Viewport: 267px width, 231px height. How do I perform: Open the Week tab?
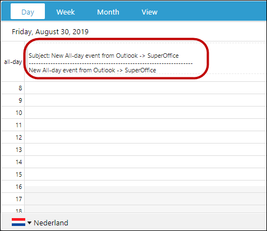(x=66, y=12)
